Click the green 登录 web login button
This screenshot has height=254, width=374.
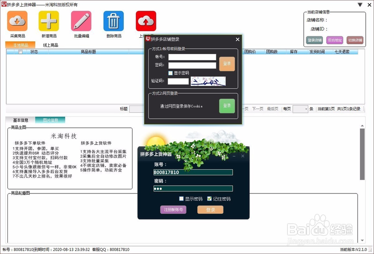[227, 106]
